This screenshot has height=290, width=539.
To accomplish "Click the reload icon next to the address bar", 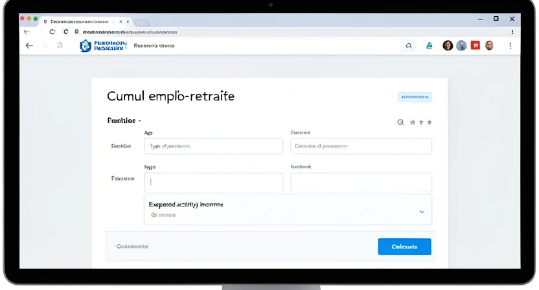I will tap(52, 32).
